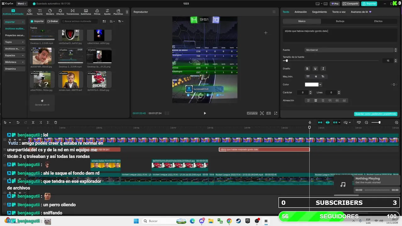Open the text color picker dropdown arrow
This screenshot has width=402, height=226.
(x=320, y=84)
